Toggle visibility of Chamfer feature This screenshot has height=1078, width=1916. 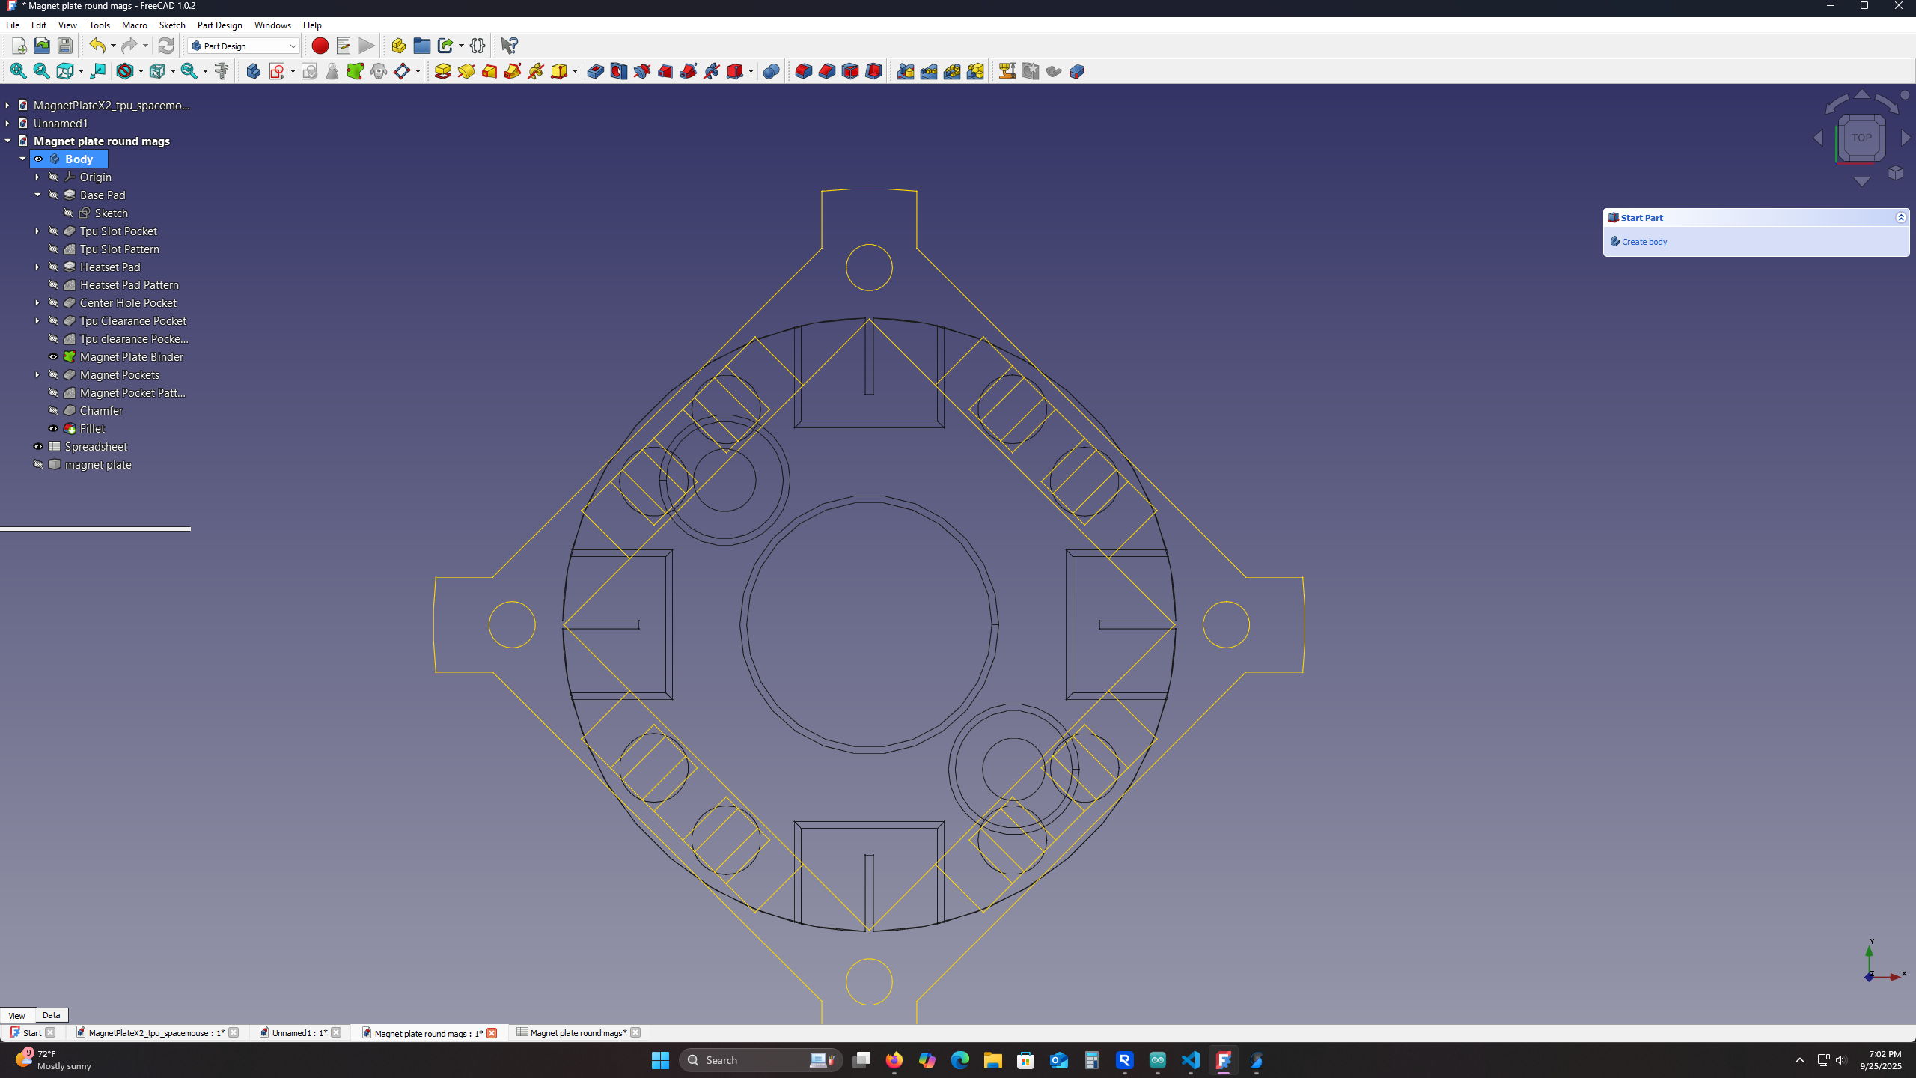pos(53,410)
